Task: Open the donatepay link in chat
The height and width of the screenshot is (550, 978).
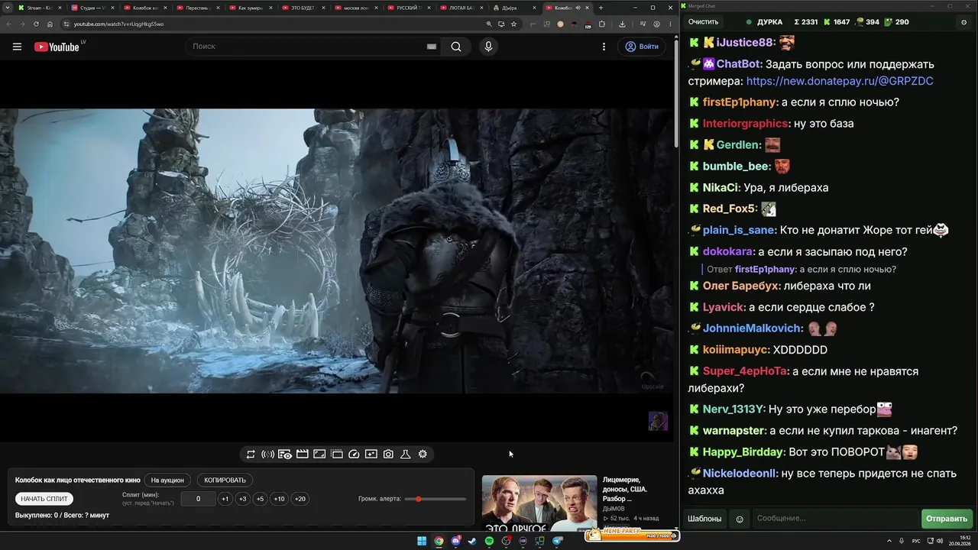Action: (840, 81)
